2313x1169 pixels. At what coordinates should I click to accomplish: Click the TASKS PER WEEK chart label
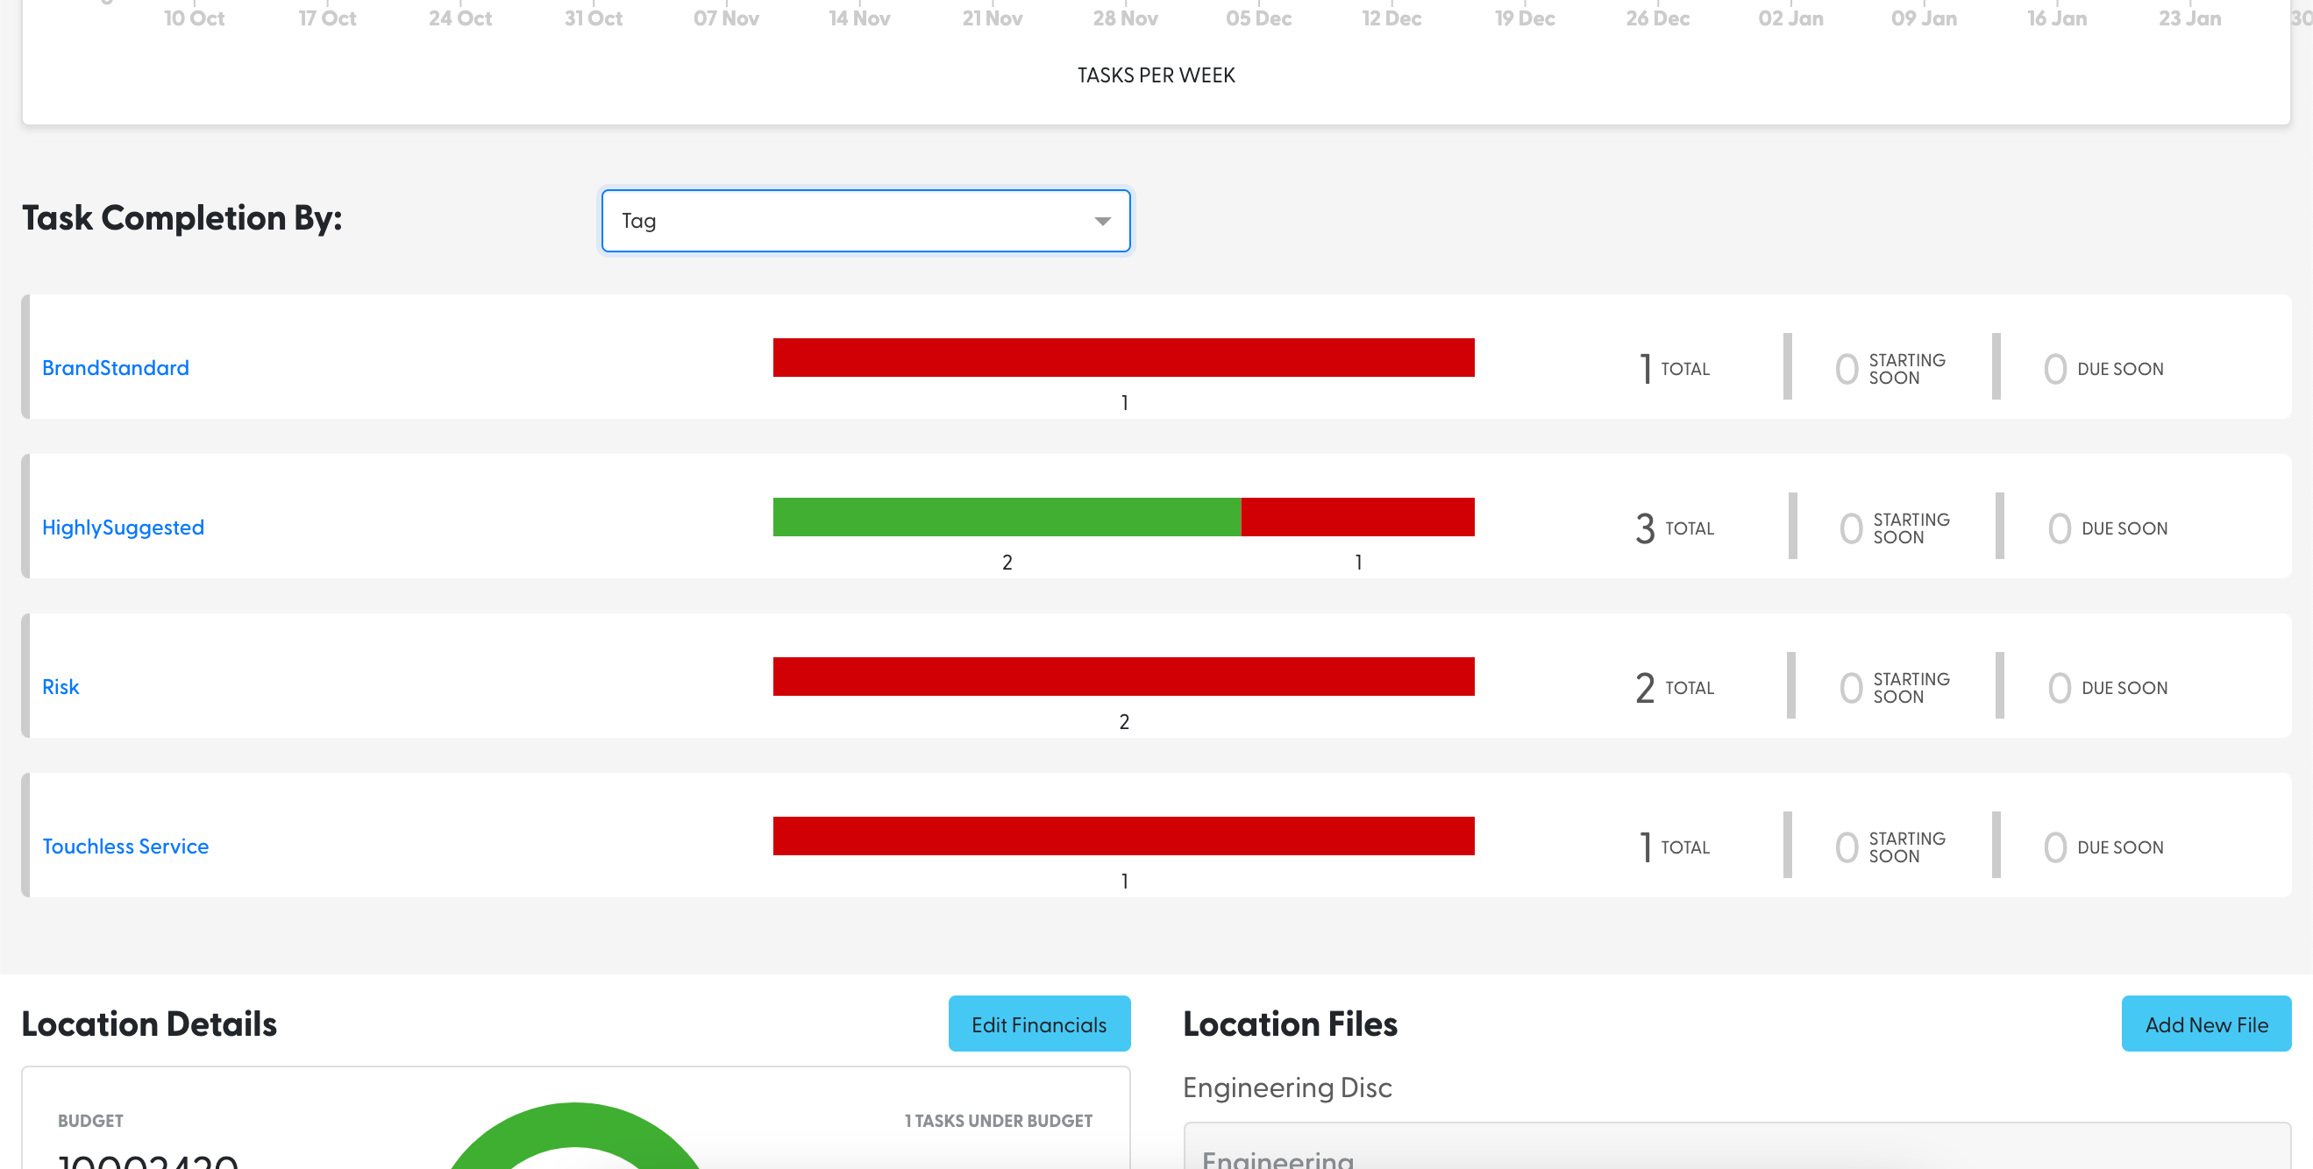1156,75
